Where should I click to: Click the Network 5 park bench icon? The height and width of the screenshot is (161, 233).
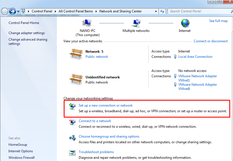[x=76, y=54]
